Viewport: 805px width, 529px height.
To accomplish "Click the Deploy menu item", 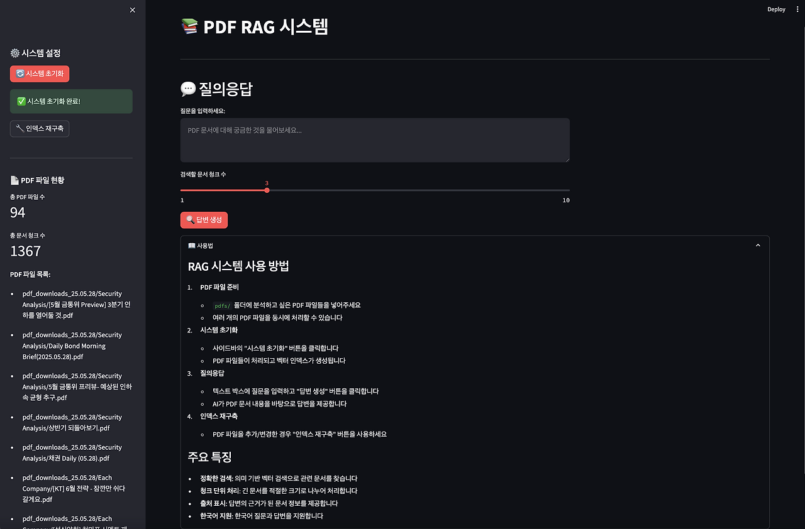I will click(776, 9).
